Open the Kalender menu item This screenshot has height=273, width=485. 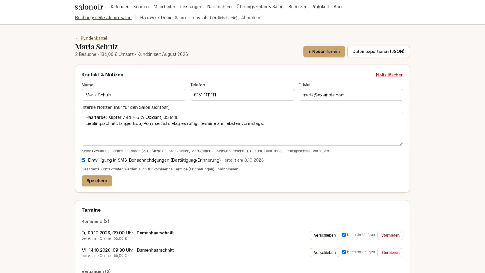119,7
